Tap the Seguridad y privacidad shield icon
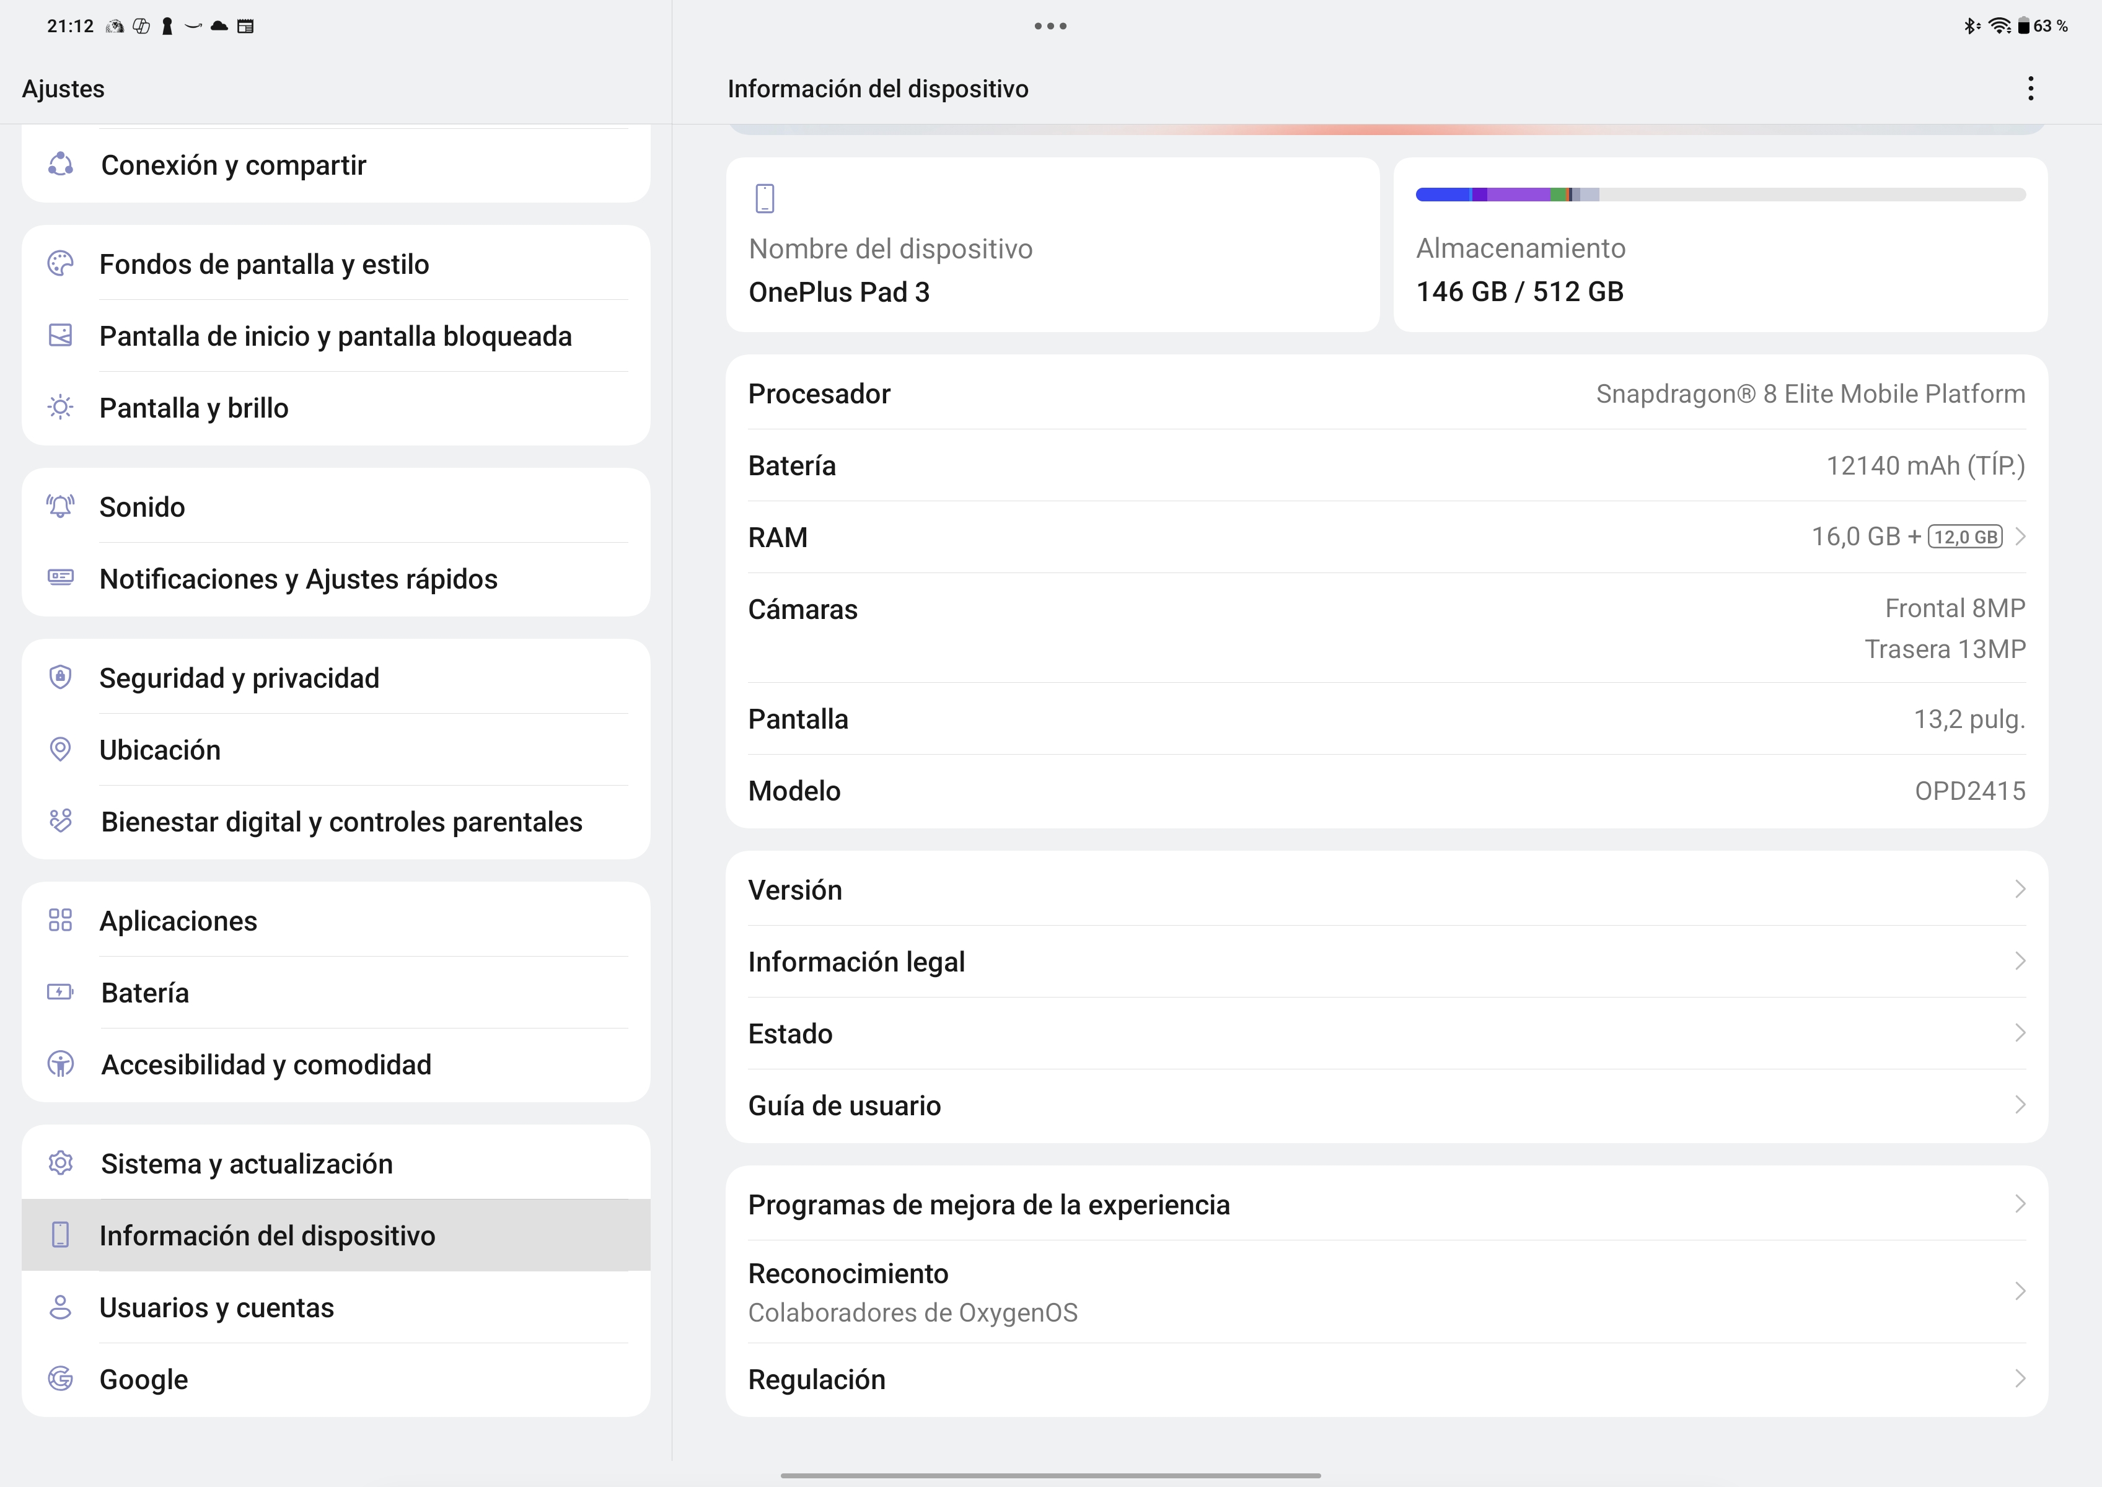2102x1487 pixels. (61, 678)
